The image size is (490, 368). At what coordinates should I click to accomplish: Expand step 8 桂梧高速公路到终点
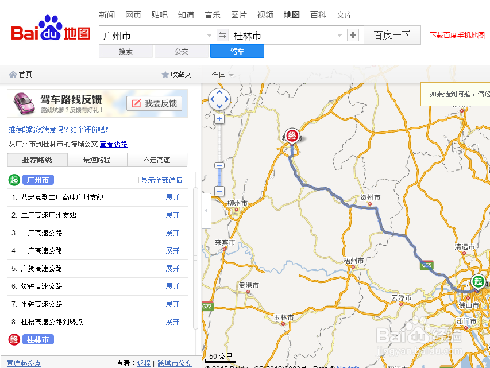pos(172,322)
